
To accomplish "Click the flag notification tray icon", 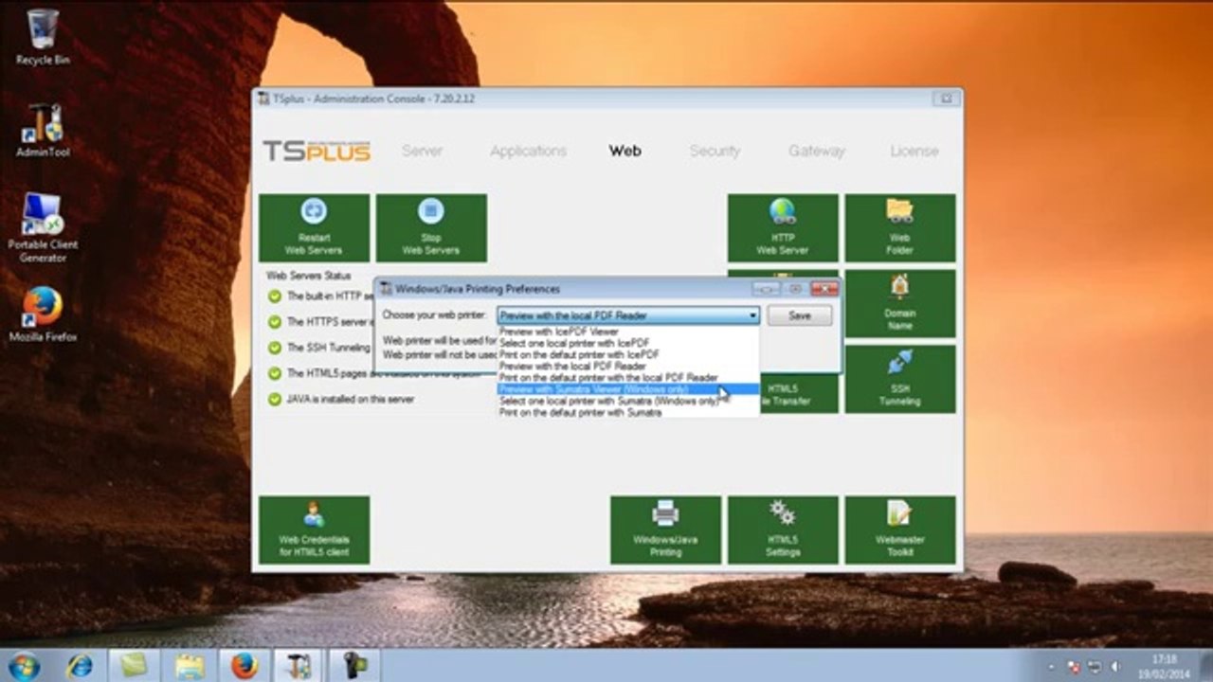I will [x=1074, y=666].
